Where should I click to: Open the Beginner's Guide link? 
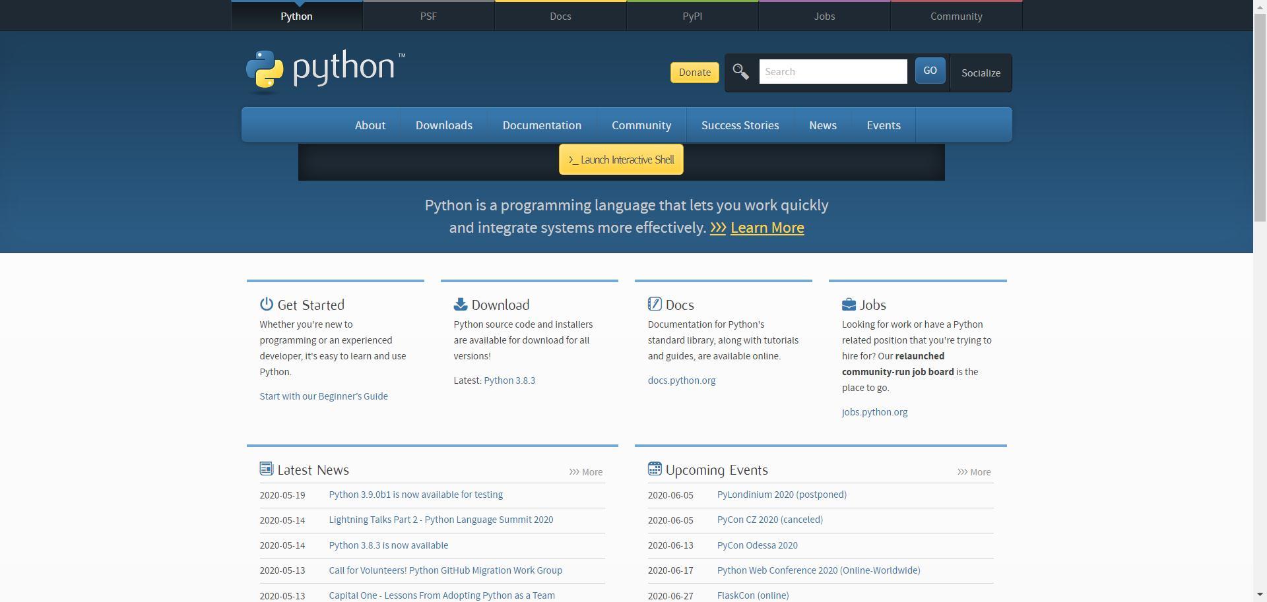[323, 396]
